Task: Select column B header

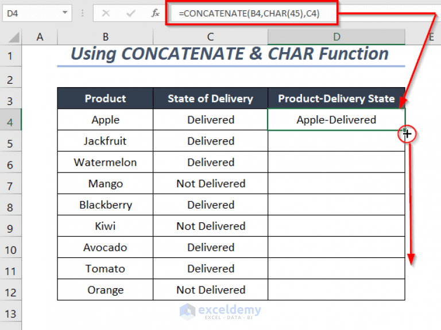Action: [x=106, y=37]
